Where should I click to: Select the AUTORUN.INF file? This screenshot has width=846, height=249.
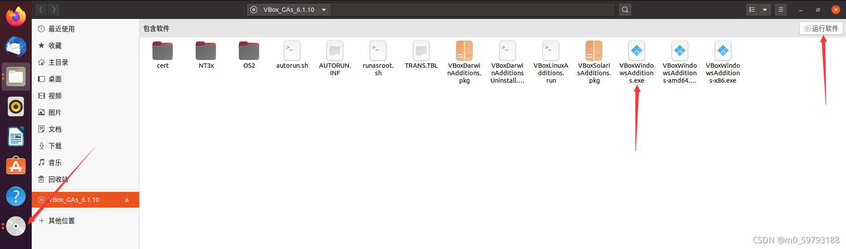335,59
